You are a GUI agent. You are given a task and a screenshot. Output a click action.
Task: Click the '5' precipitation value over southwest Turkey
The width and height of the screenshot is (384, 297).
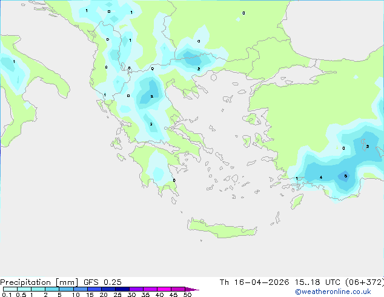(346, 176)
